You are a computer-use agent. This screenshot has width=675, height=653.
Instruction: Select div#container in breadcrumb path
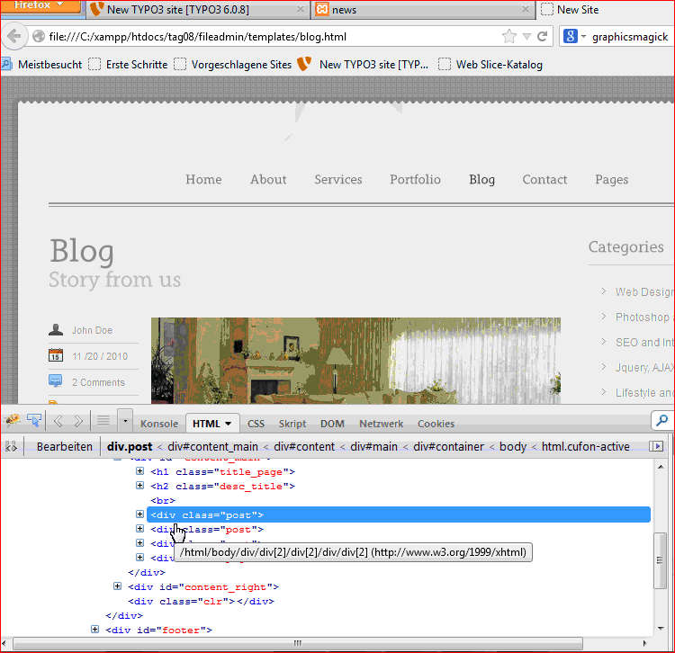tap(448, 446)
